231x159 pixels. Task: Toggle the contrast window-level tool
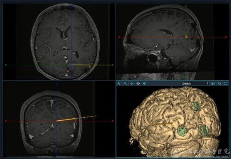click(x=144, y=83)
